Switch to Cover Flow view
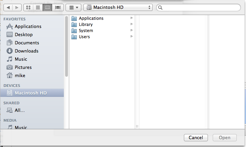 point(58,8)
